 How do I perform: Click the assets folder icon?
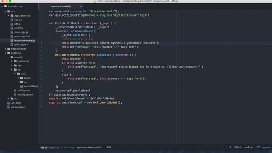(22, 78)
